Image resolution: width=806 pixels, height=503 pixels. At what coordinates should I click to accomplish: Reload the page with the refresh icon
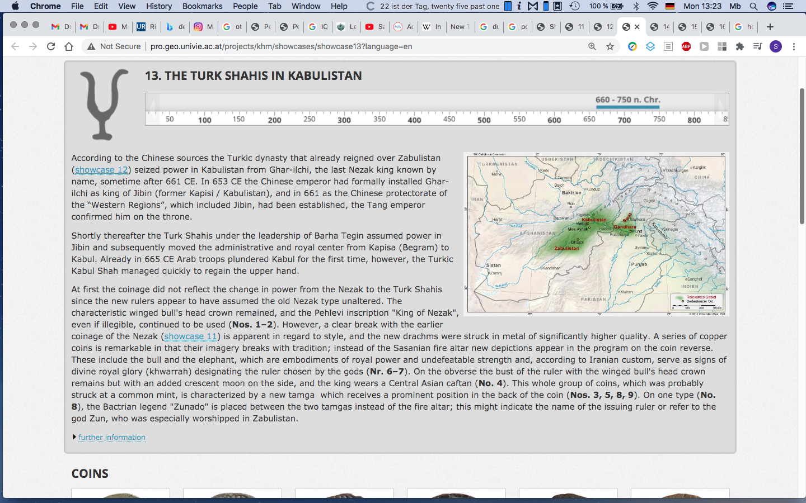[x=51, y=46]
